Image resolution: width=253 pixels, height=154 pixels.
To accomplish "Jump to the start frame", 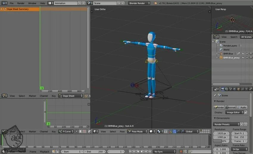I will (130, 152).
